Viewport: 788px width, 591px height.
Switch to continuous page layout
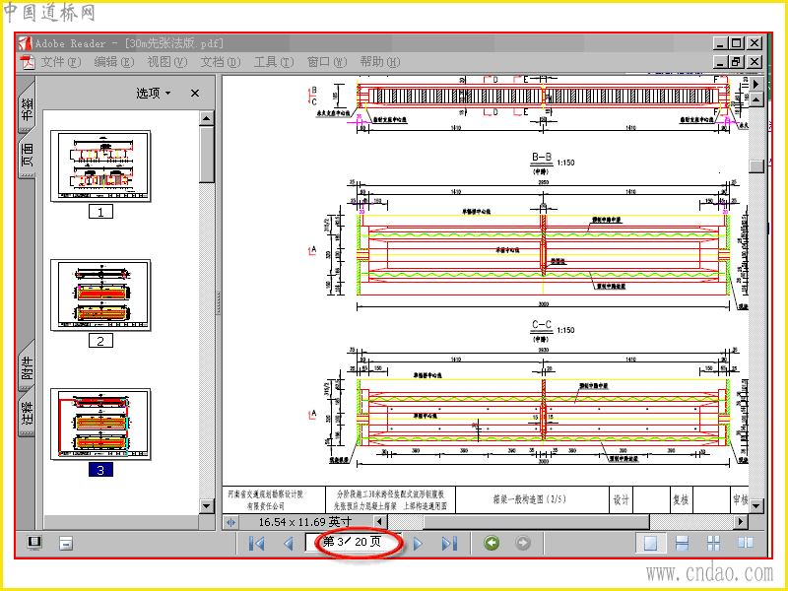click(682, 543)
